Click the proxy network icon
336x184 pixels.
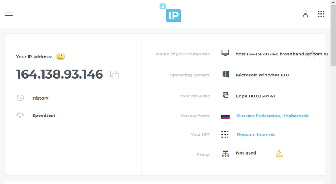pyautogui.click(x=226, y=153)
